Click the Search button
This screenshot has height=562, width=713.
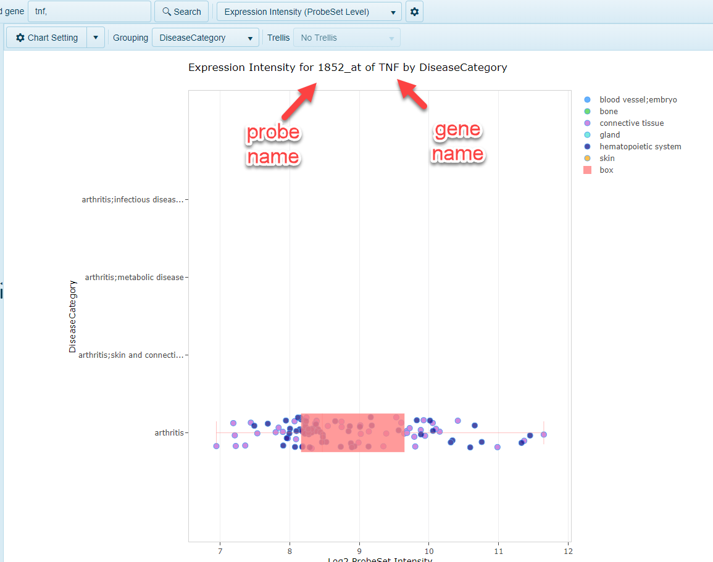click(x=181, y=11)
